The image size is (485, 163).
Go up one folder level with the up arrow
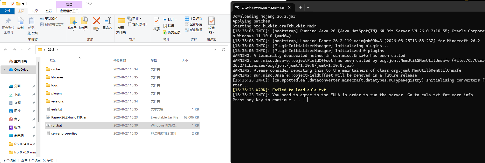[x=30, y=50]
